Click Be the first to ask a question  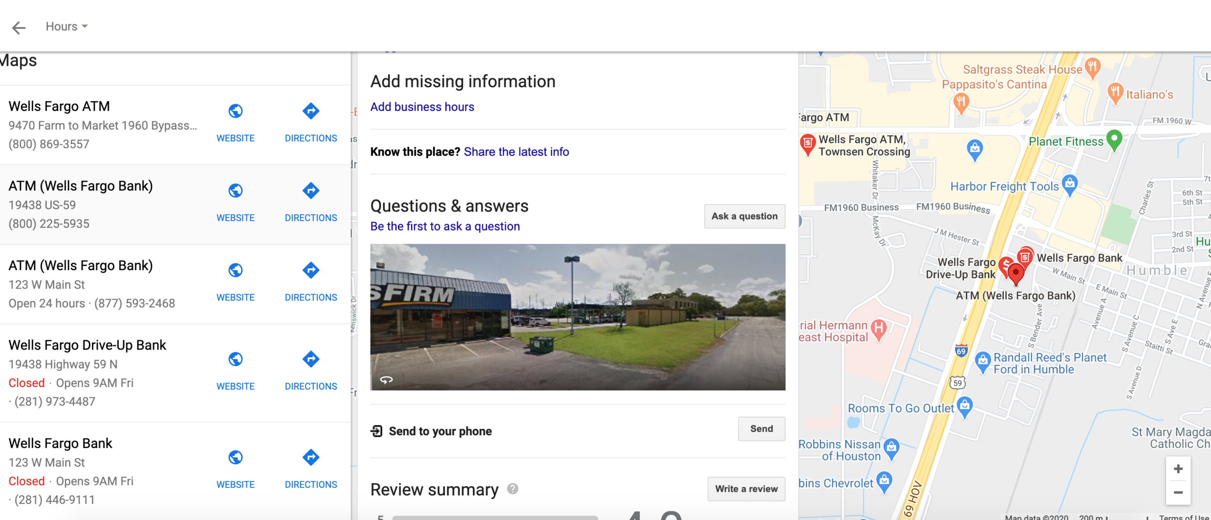click(445, 226)
